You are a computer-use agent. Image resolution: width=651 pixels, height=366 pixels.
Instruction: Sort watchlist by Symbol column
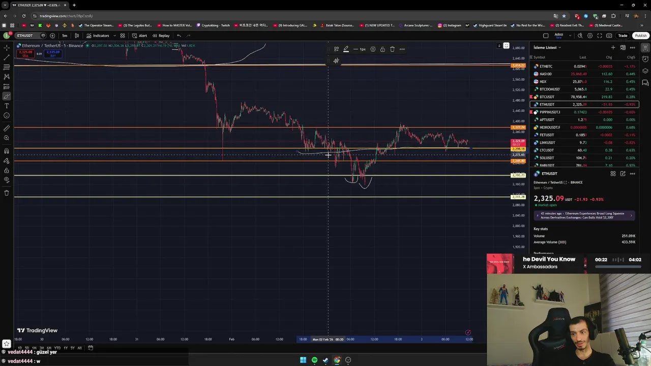point(539,57)
